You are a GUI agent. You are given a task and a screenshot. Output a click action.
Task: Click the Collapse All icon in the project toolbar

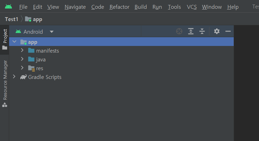(x=202, y=31)
